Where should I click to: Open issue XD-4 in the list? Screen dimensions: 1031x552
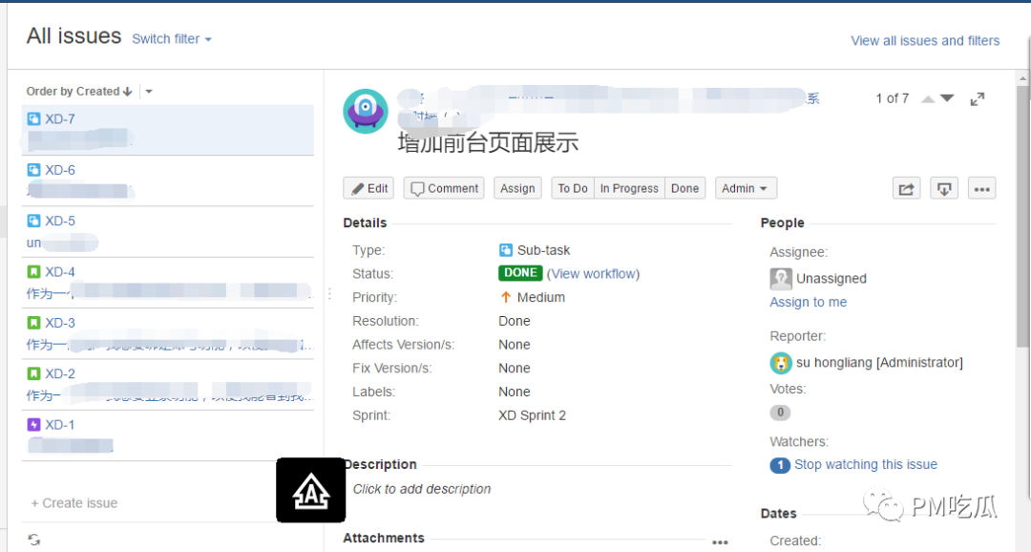point(167,283)
